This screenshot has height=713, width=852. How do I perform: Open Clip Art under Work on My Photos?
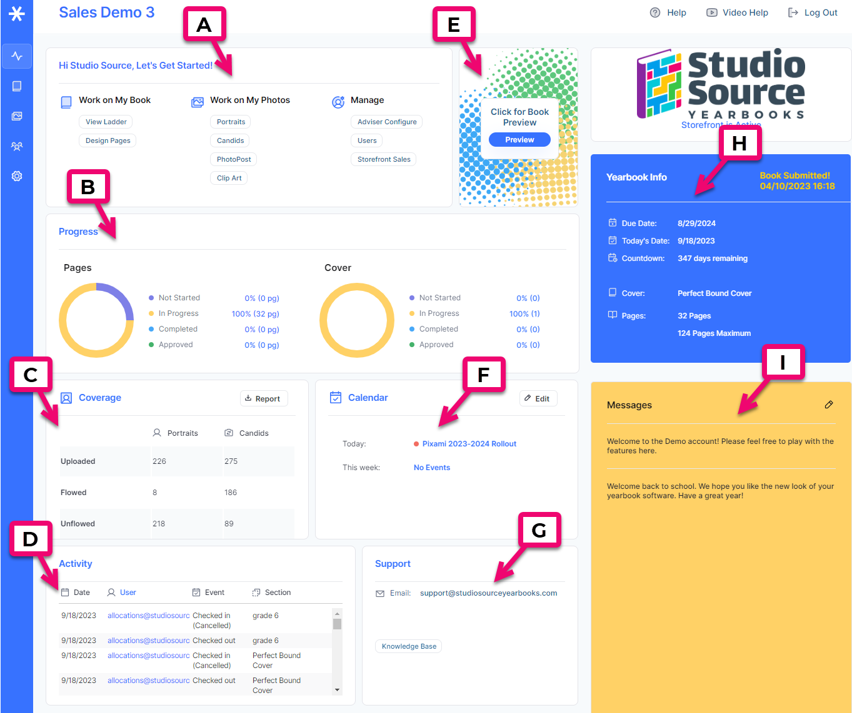coord(229,178)
